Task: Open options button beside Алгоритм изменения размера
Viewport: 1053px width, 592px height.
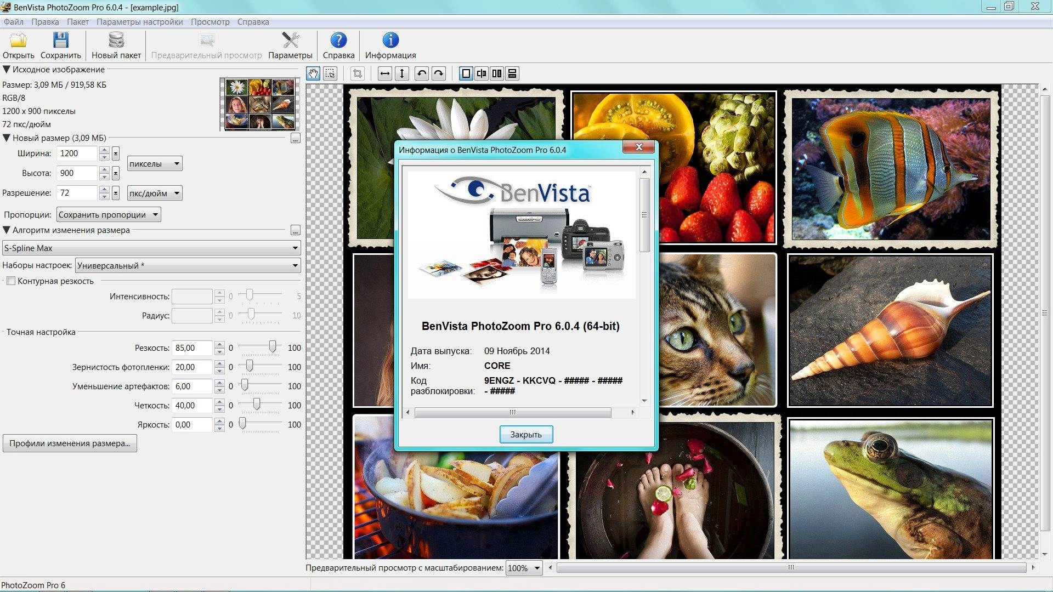Action: click(295, 230)
